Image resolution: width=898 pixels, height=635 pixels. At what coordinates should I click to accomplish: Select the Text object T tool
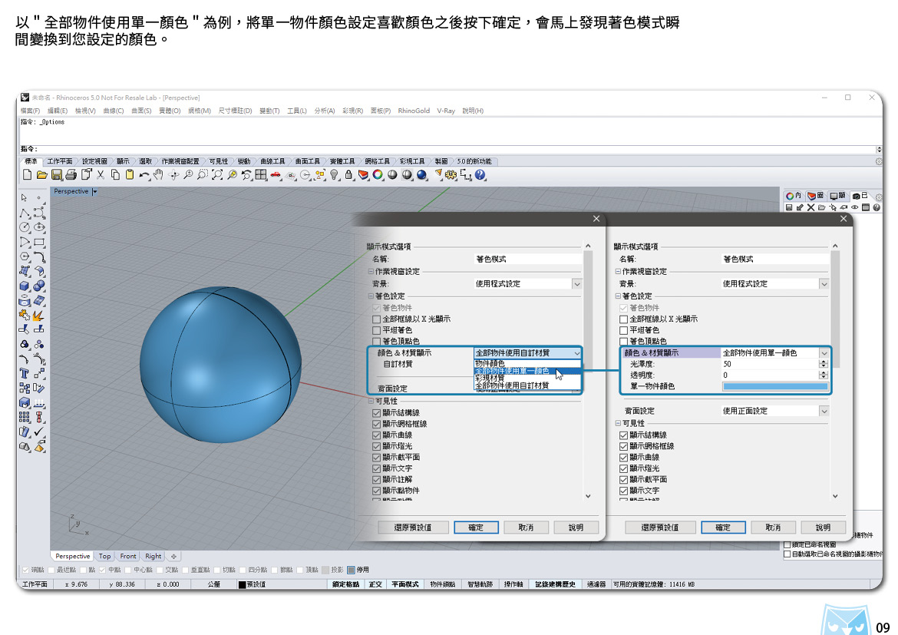click(24, 374)
